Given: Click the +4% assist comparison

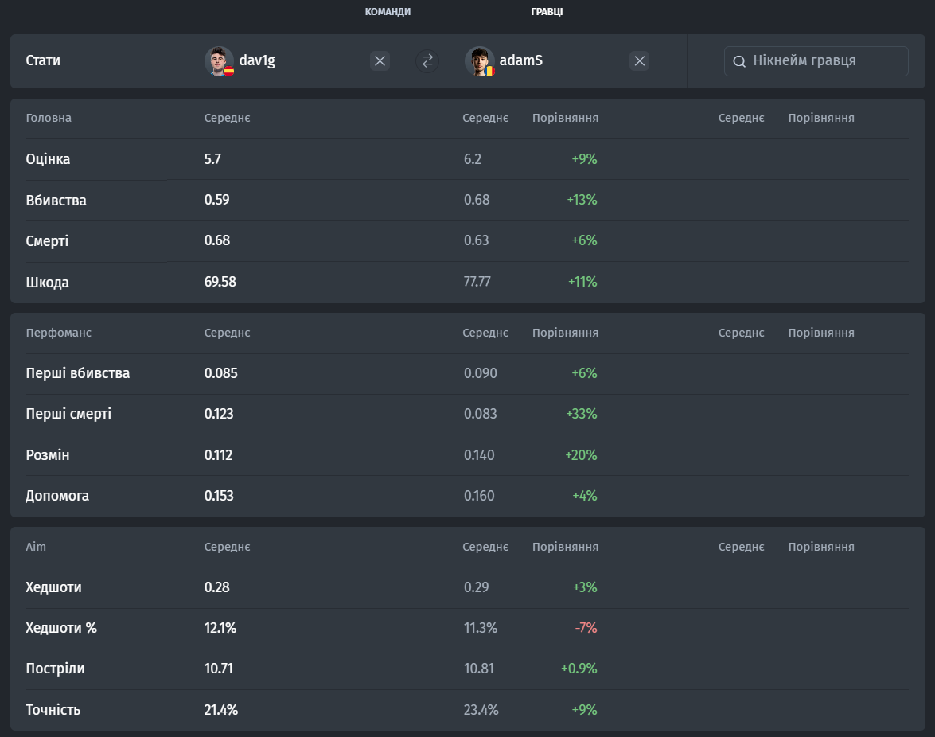Looking at the screenshot, I should coord(584,496).
